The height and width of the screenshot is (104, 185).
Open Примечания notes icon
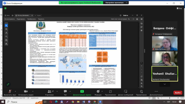pos(141,91)
